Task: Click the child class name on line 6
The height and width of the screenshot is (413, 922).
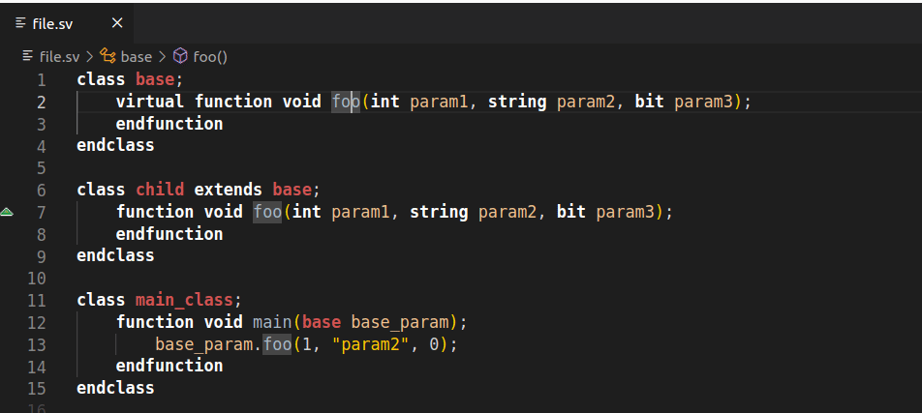Action: pos(160,190)
